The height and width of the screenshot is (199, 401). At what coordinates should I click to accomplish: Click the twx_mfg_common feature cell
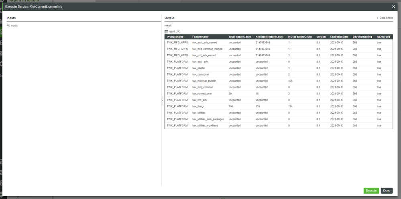click(203, 87)
